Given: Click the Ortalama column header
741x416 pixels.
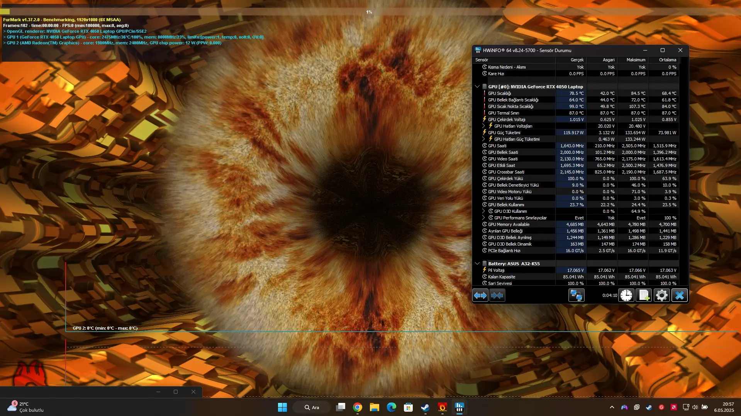Looking at the screenshot, I should pos(663,60).
